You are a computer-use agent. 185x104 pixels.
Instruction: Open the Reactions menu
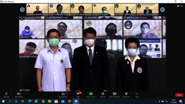coord(126,94)
